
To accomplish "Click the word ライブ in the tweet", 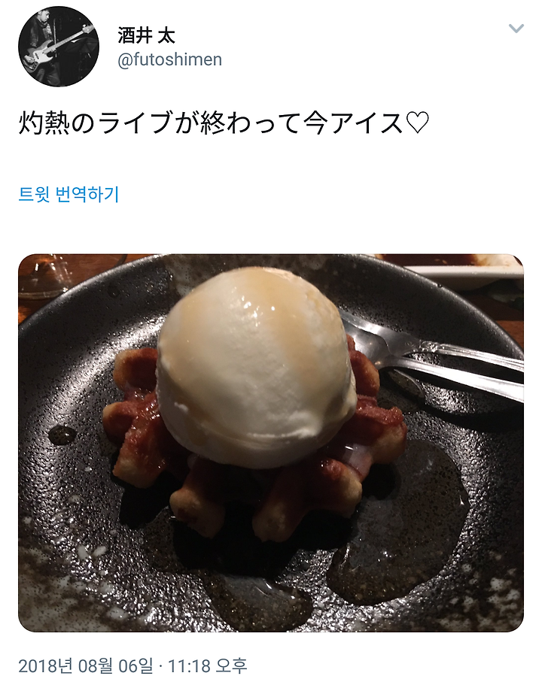I will click(135, 123).
